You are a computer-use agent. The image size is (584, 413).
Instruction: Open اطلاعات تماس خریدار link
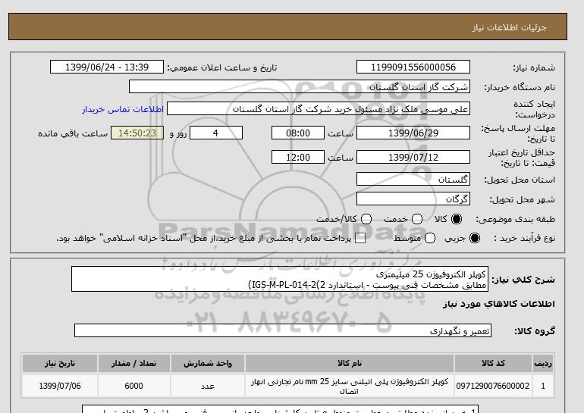(x=123, y=109)
